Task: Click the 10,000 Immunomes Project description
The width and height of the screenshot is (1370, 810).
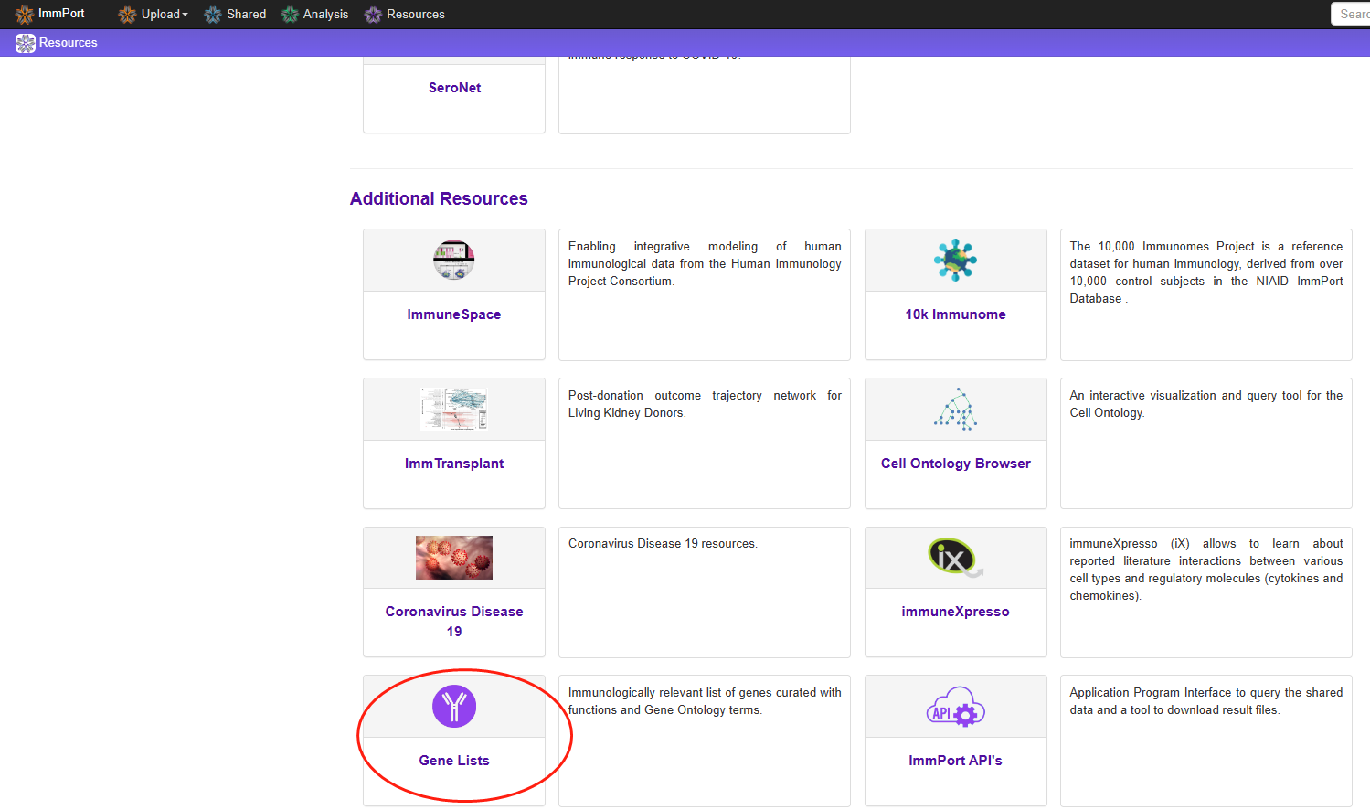Action: pyautogui.click(x=1206, y=272)
